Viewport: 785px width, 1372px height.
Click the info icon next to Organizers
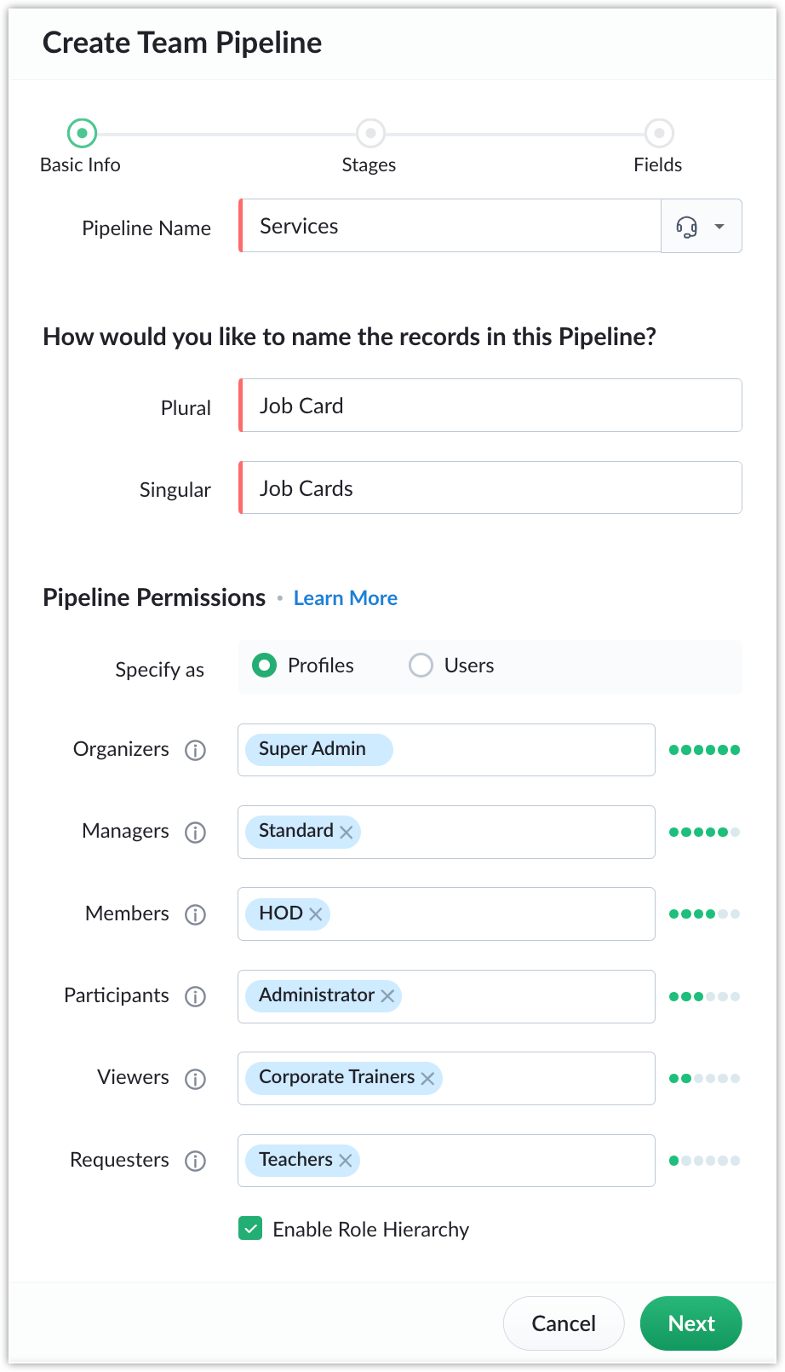[x=196, y=750]
